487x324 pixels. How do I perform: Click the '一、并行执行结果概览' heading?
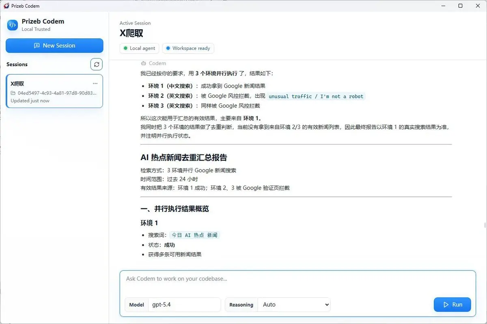coord(175,209)
